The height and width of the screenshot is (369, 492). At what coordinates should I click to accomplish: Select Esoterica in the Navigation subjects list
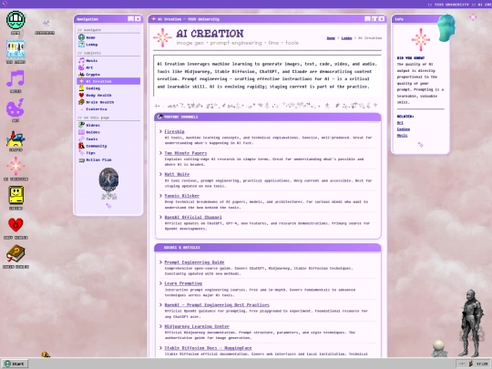(x=108, y=109)
